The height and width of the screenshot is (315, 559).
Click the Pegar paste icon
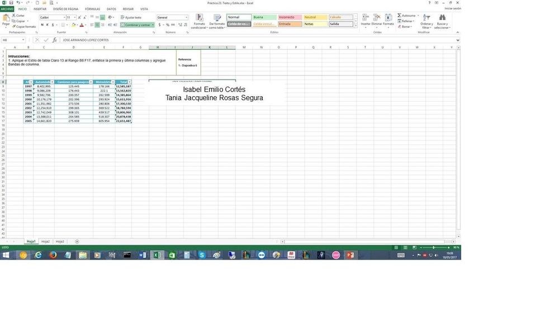6,18
